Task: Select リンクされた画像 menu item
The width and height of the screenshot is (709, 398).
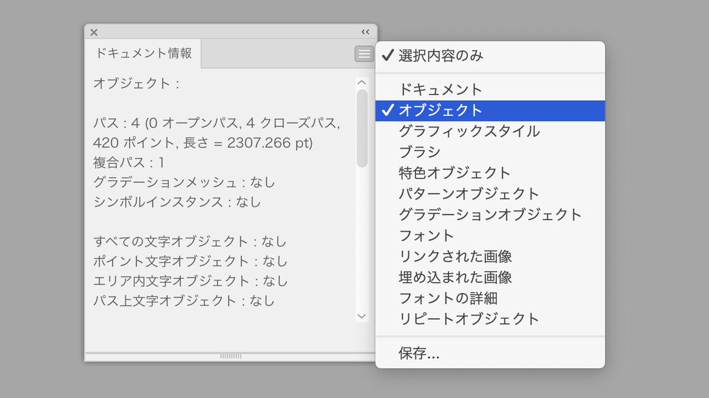Action: (x=490, y=256)
